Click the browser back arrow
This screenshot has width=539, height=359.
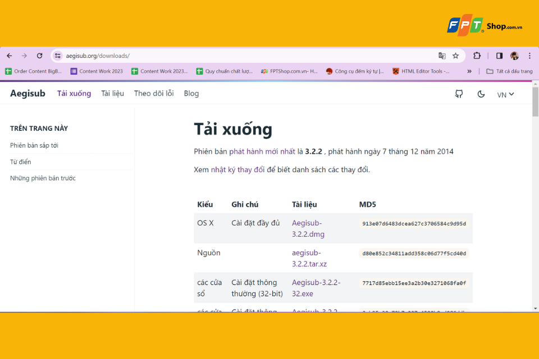coord(10,56)
